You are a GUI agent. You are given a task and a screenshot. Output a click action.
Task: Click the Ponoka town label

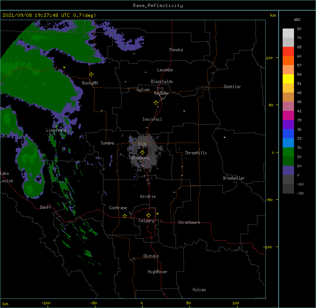176,50
